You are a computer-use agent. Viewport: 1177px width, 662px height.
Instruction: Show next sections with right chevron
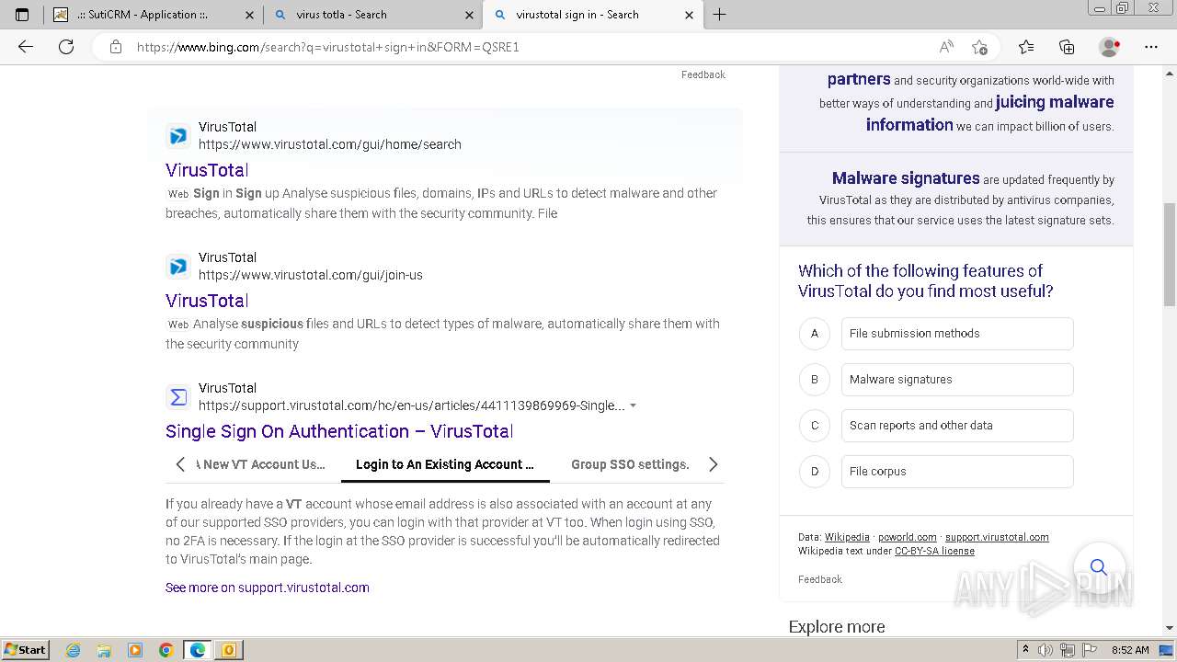(x=714, y=464)
